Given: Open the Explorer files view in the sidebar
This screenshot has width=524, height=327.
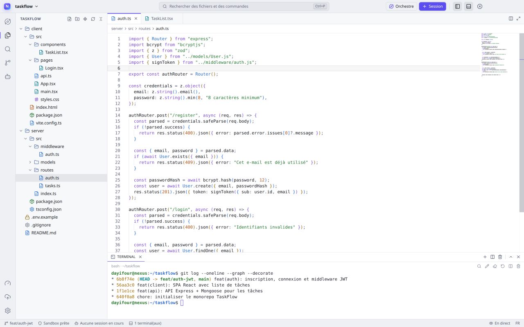Looking at the screenshot, I should point(7,35).
